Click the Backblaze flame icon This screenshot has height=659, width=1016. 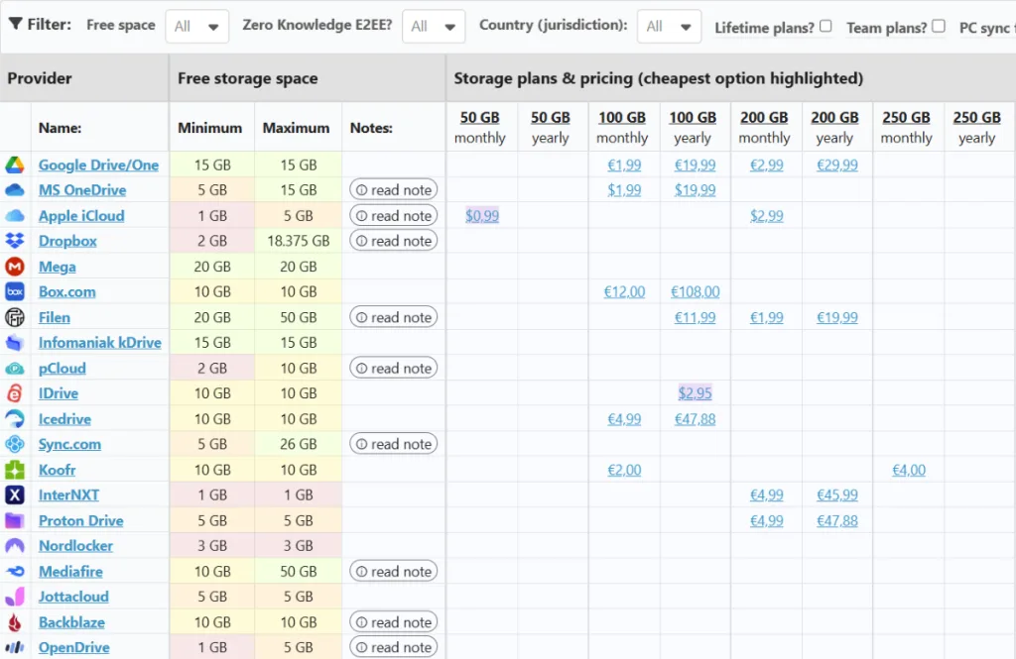coord(15,622)
